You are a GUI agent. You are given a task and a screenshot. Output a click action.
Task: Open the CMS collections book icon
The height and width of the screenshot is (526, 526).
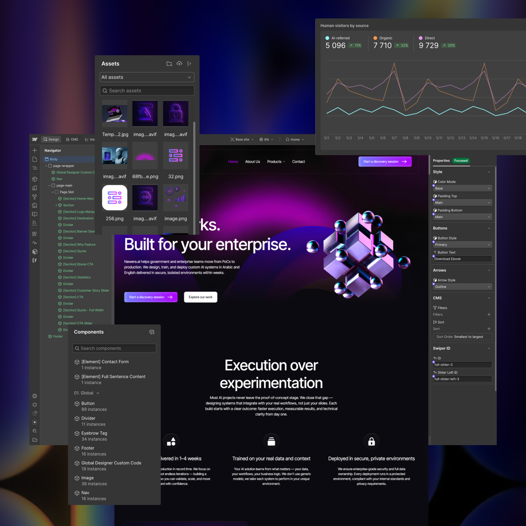(x=35, y=214)
